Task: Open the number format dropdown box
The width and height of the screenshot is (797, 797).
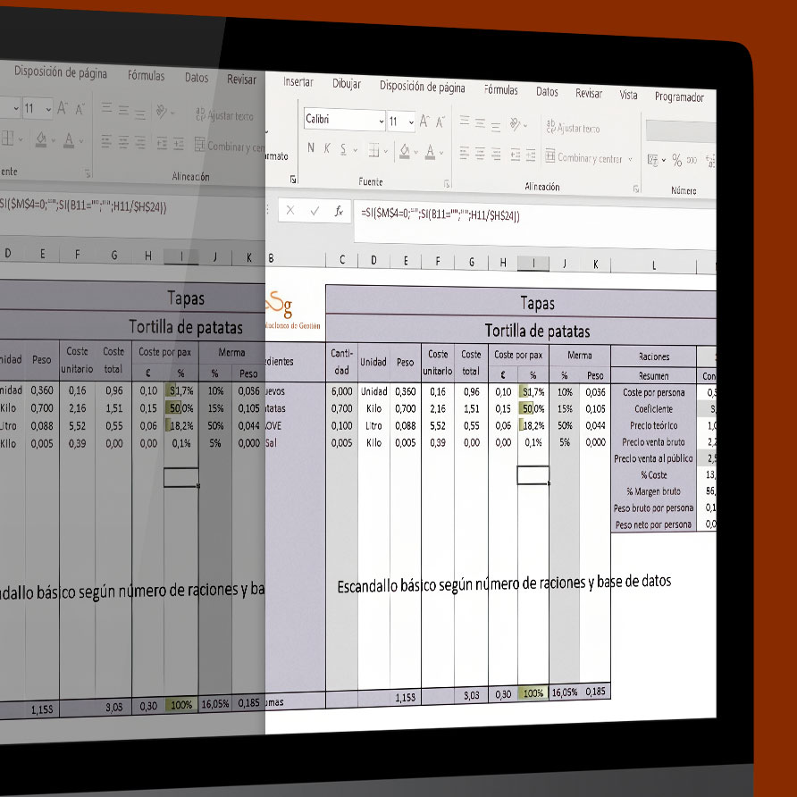Action: (681, 131)
